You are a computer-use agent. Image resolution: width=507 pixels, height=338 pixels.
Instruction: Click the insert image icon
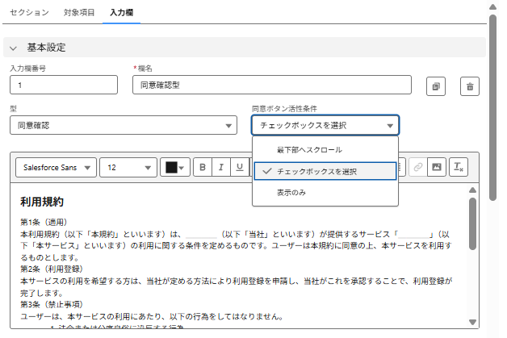437,167
